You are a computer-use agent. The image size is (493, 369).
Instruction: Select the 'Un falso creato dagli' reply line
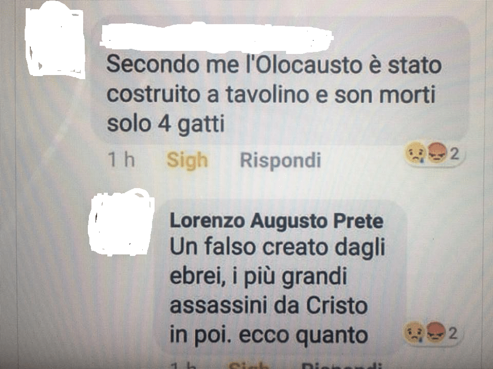pos(277,247)
